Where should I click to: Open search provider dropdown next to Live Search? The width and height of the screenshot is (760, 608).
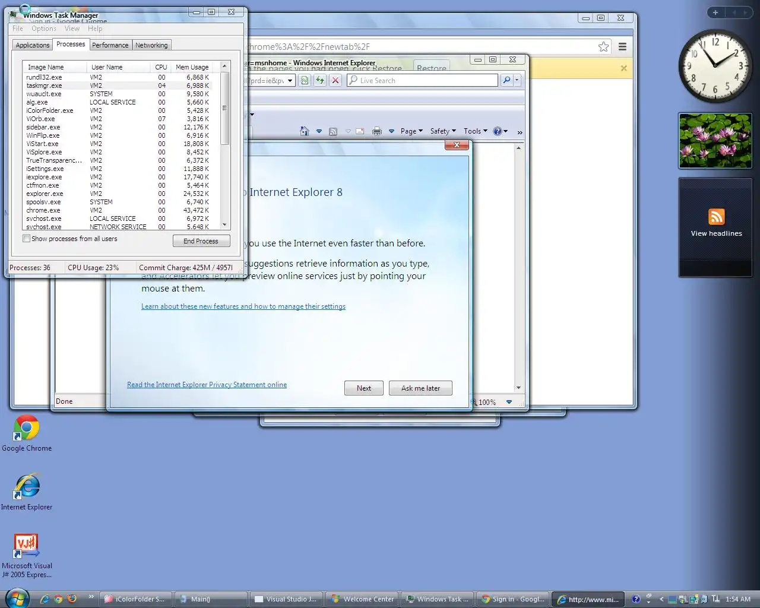click(517, 80)
